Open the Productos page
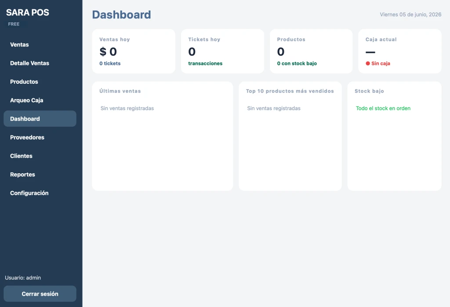Image resolution: width=450 pixels, height=307 pixels. (x=40, y=82)
